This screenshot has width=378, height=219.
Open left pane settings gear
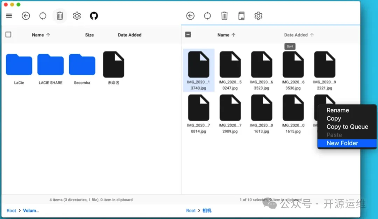(77, 16)
